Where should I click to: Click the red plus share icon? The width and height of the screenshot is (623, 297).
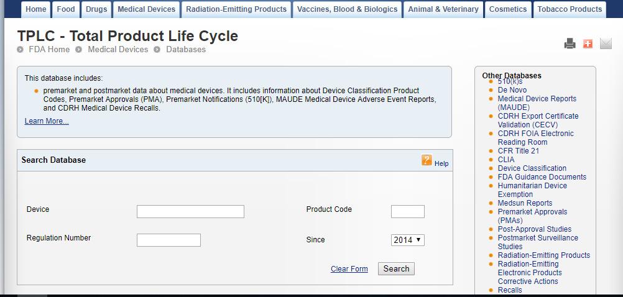point(588,43)
